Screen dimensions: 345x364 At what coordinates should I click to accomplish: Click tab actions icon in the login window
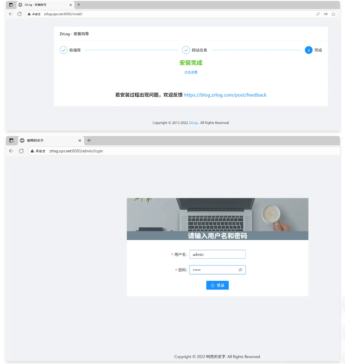coord(11,140)
